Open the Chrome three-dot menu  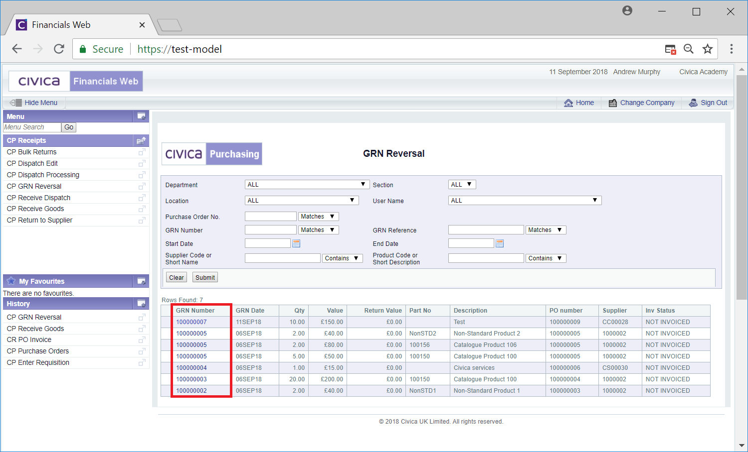pos(731,49)
